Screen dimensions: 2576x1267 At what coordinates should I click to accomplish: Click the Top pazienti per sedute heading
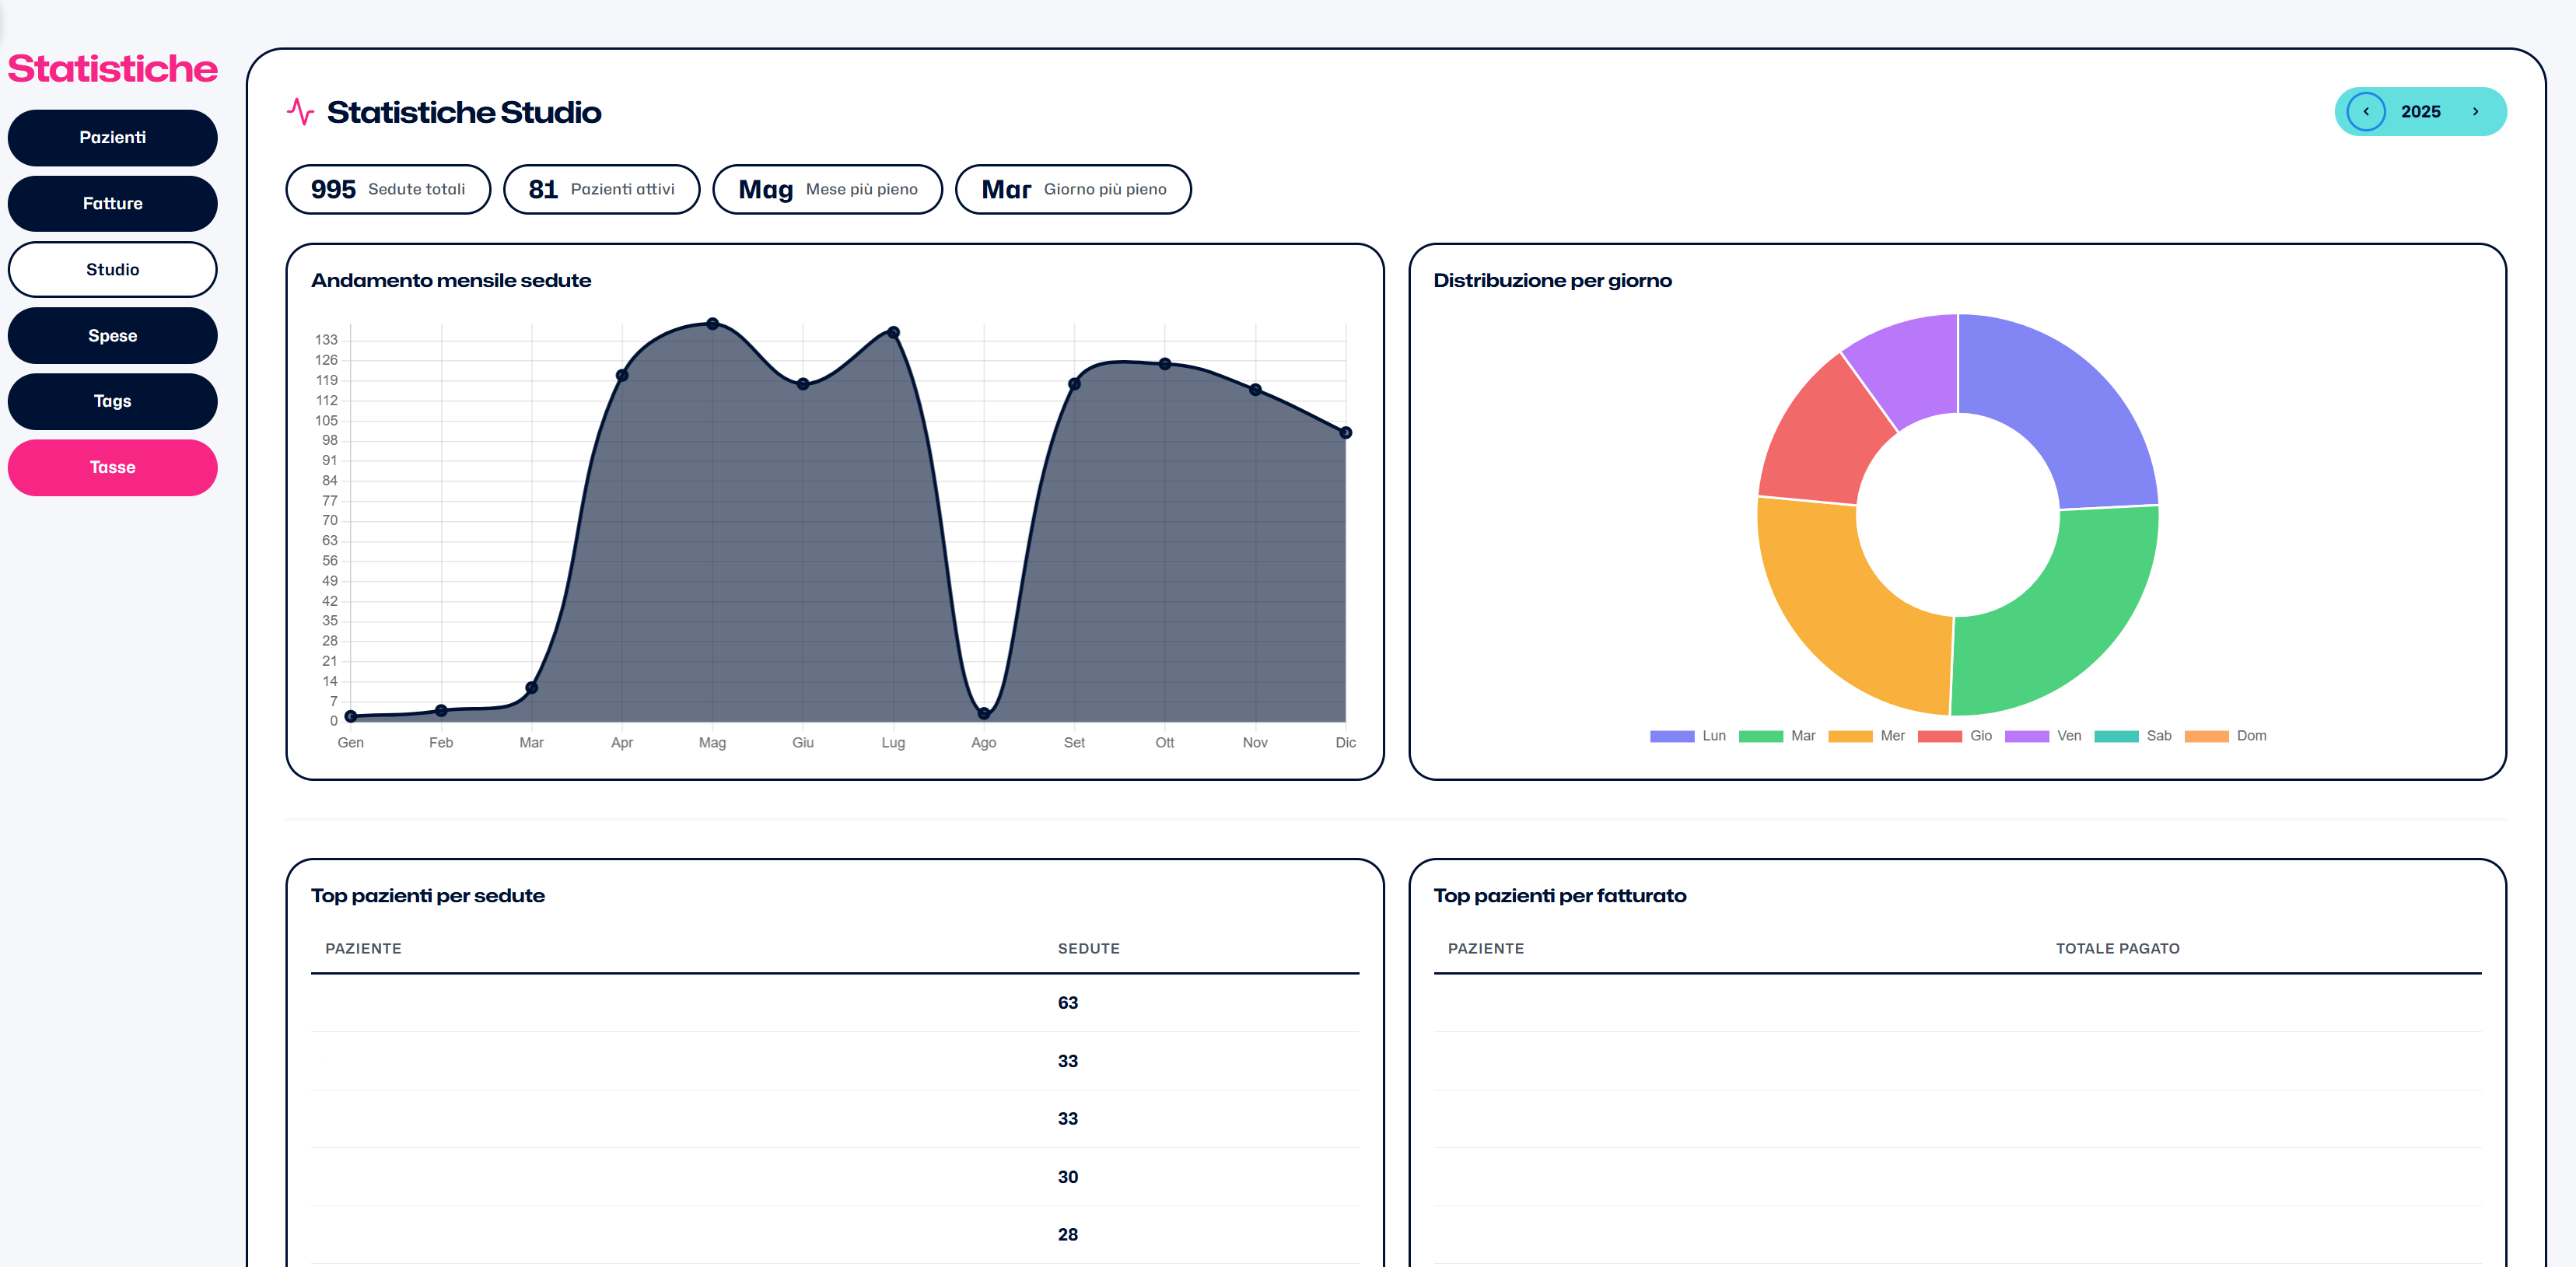(x=428, y=896)
